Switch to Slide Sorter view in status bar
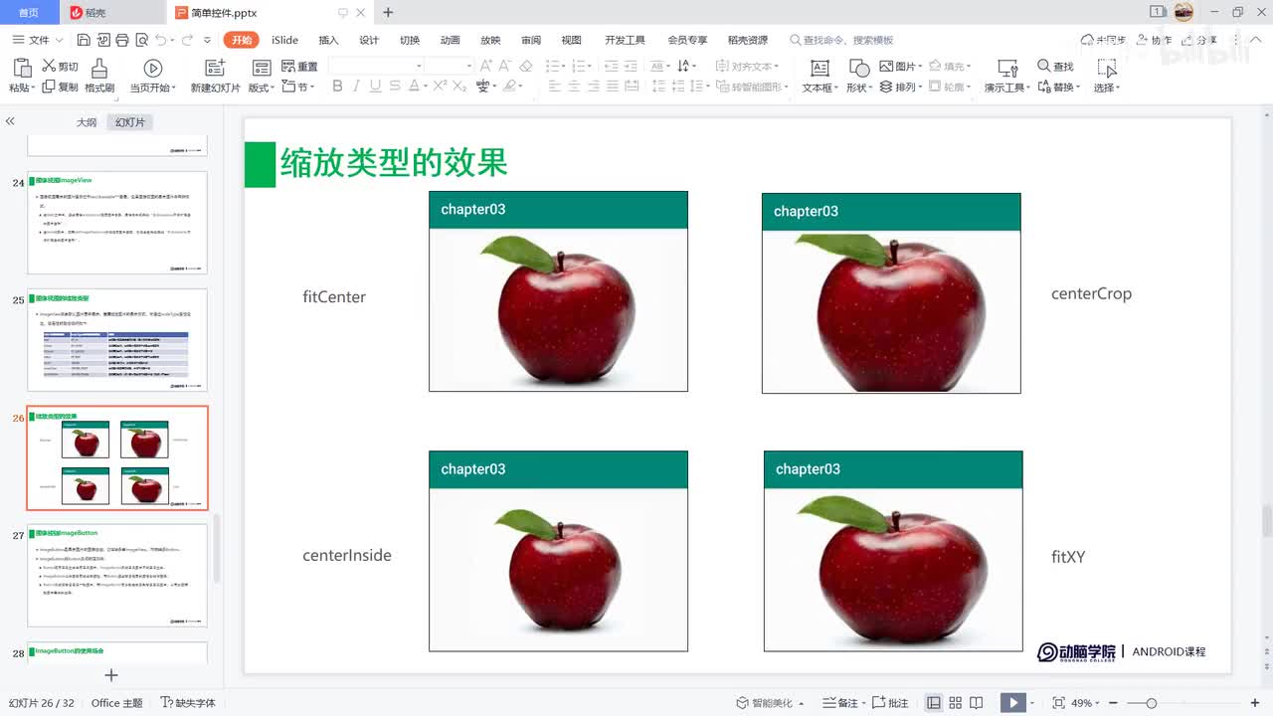The height and width of the screenshot is (716, 1273). (x=956, y=703)
